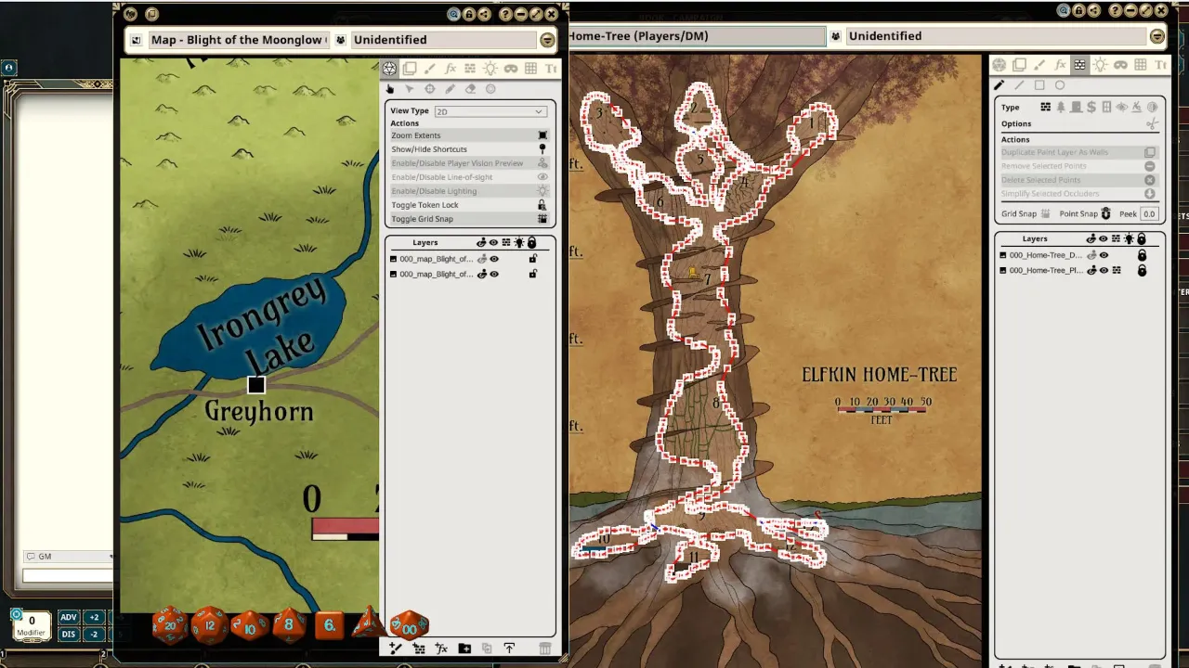Click the add folder icon below left layers

464,649
